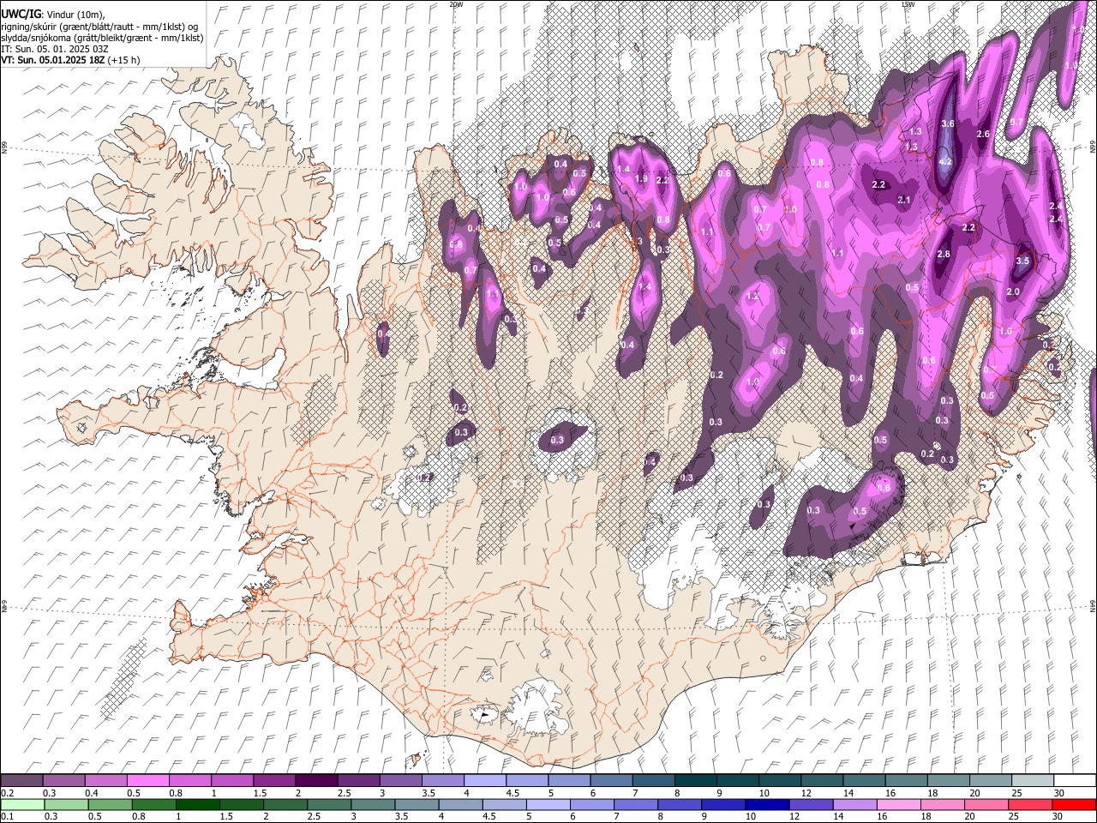Pick top-row darkest purple swatch between 2 and 2.5
The image size is (1097, 823).
coord(316,780)
